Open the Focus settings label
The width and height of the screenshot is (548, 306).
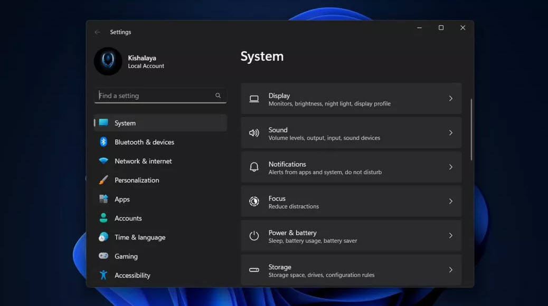tap(277, 198)
